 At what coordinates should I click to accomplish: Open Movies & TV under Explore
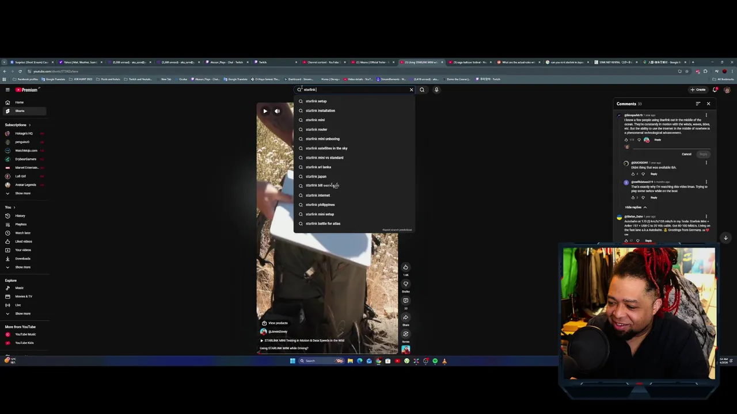24,297
